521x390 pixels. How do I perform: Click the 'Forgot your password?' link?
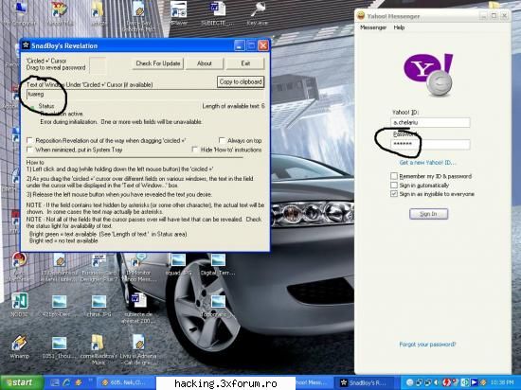pos(427,345)
